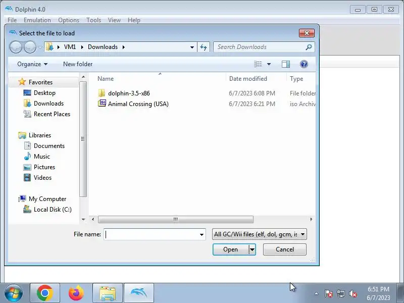Click the change view icon
404x303 pixels.
258,64
